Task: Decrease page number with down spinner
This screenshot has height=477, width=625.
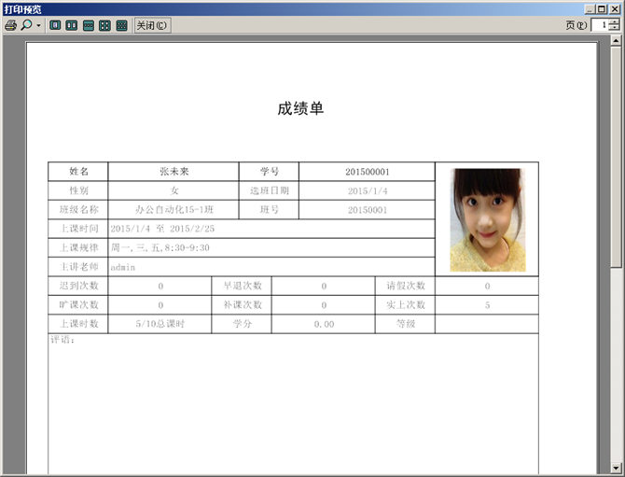Action: coord(613,29)
